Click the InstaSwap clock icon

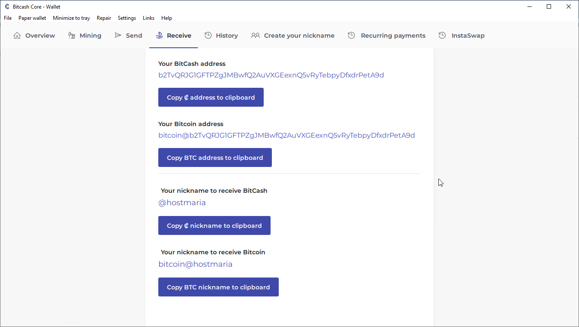pos(442,35)
